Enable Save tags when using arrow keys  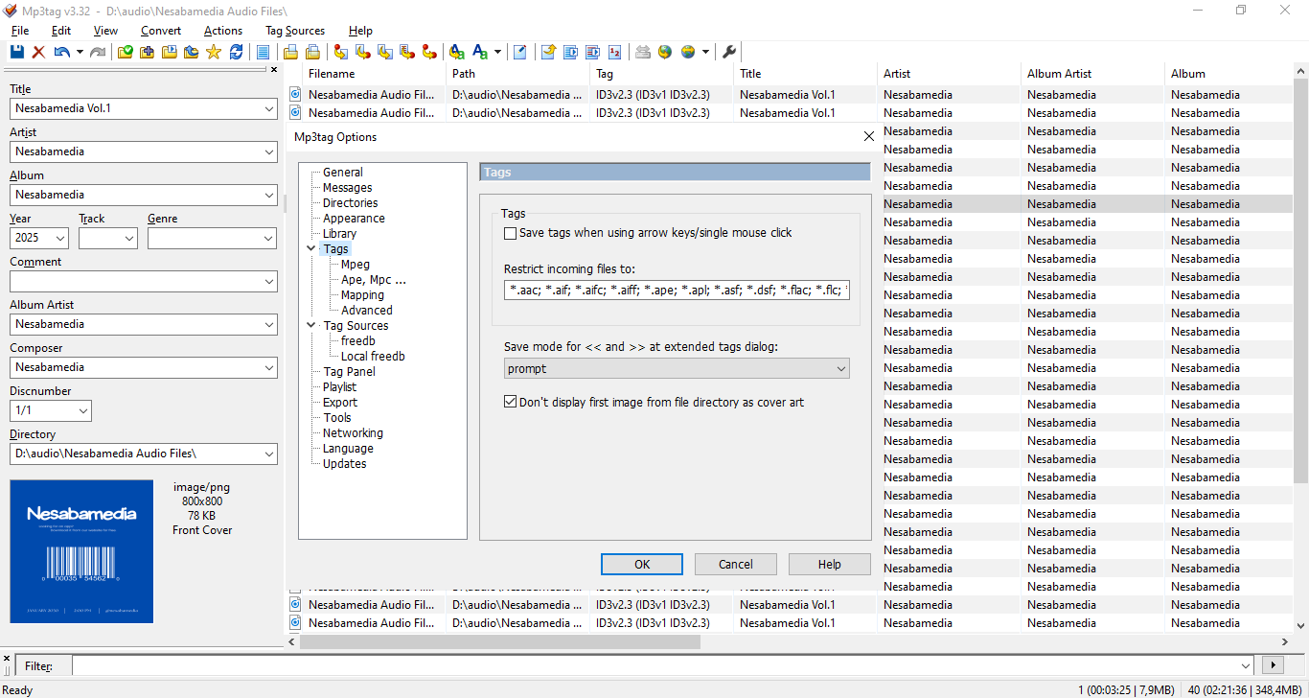[511, 233]
